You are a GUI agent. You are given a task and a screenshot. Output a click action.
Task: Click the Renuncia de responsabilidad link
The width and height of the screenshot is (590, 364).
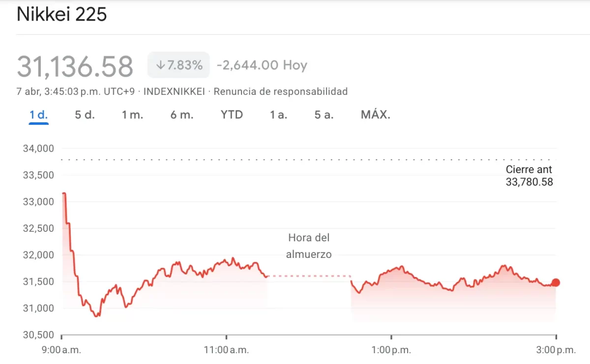pyautogui.click(x=281, y=91)
